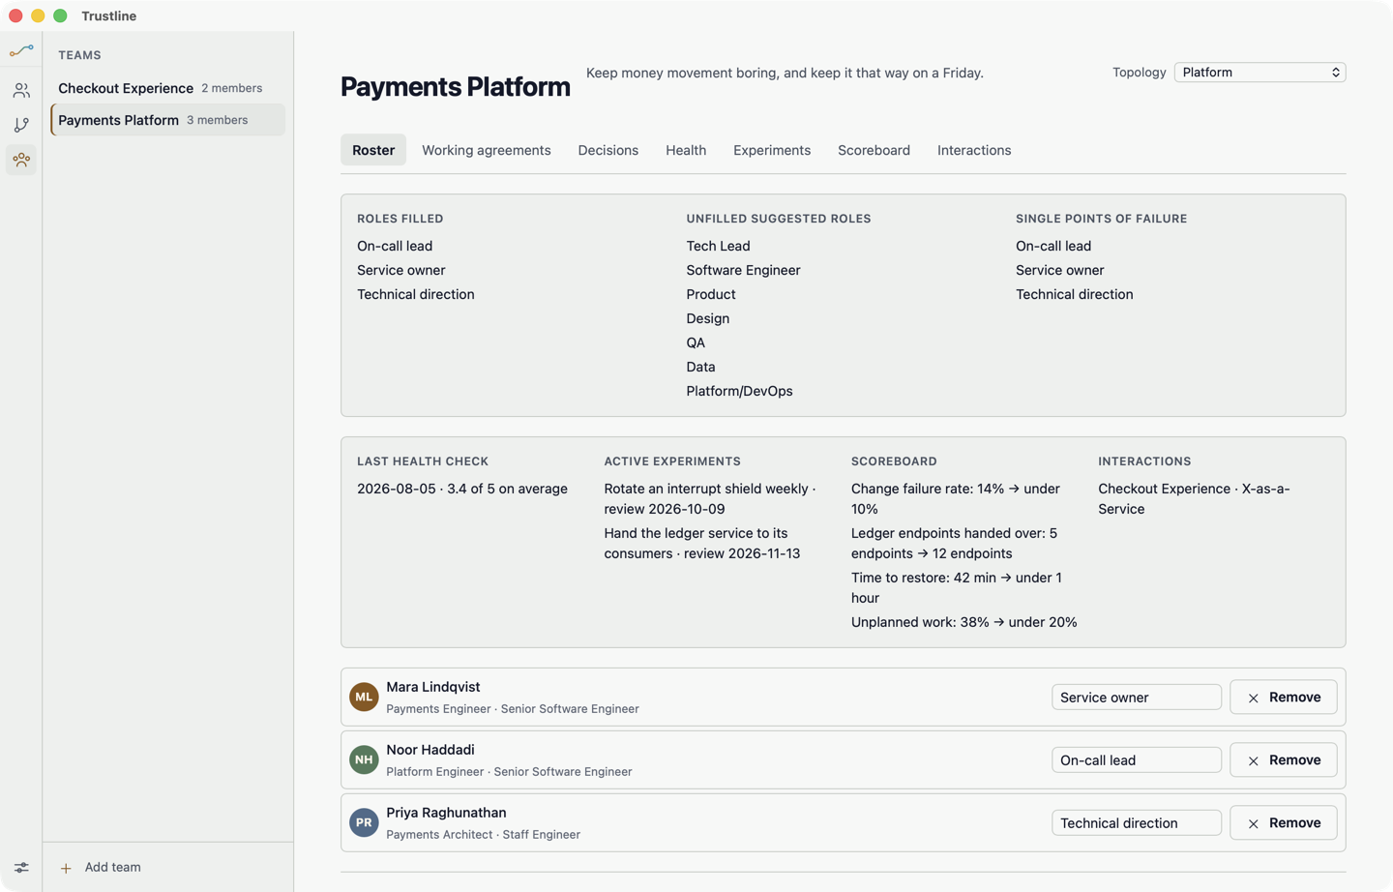Open the trend line view in the sidebar
Viewport: 1393px width, 892px height.
pyautogui.click(x=21, y=50)
